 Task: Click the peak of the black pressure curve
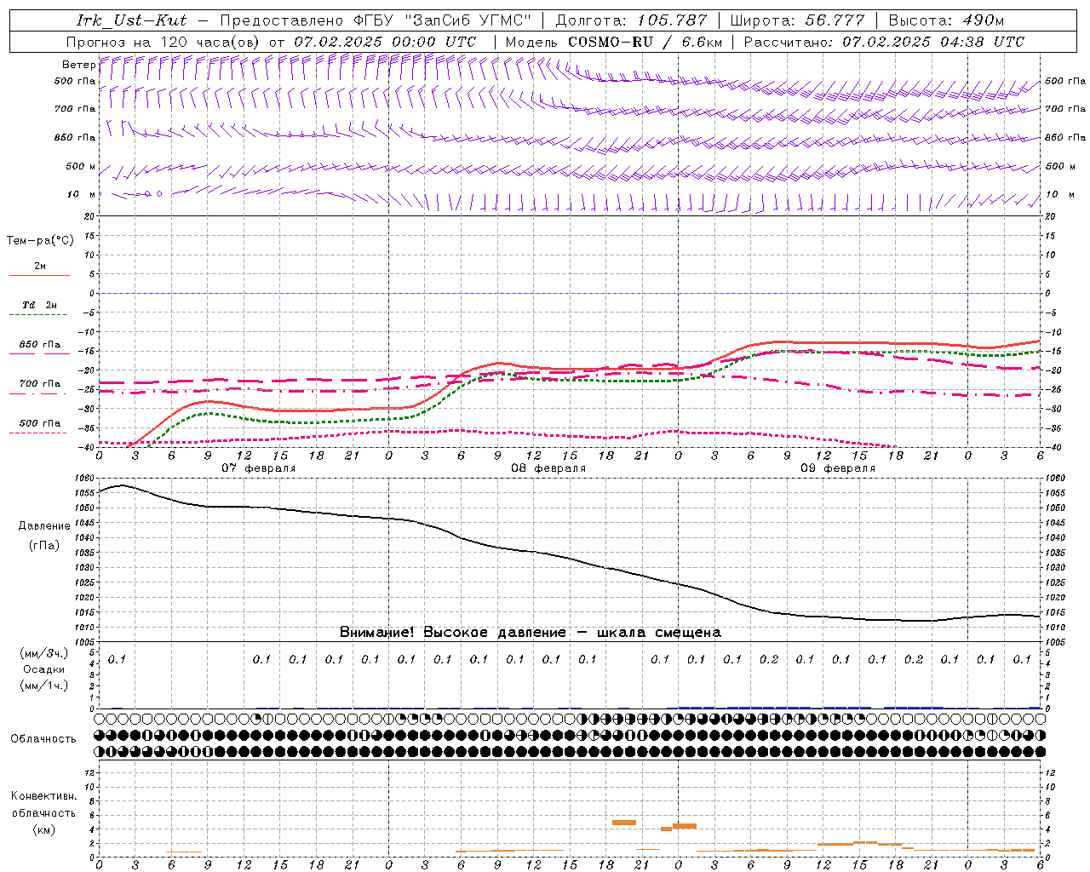[122, 485]
